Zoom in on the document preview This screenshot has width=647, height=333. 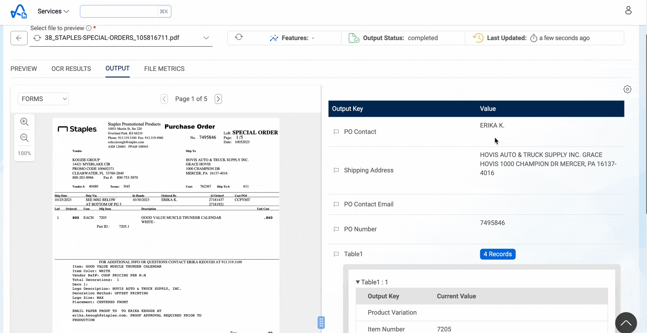(x=24, y=122)
